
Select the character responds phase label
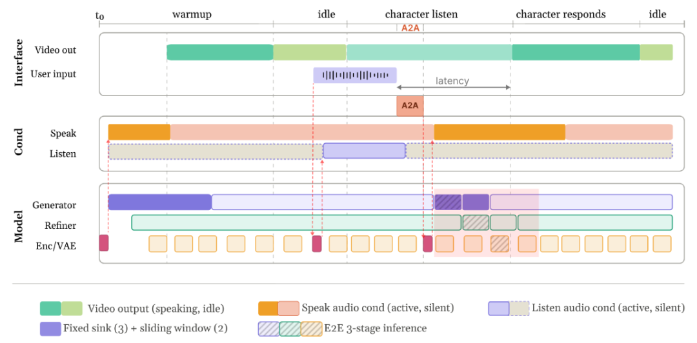(x=560, y=14)
